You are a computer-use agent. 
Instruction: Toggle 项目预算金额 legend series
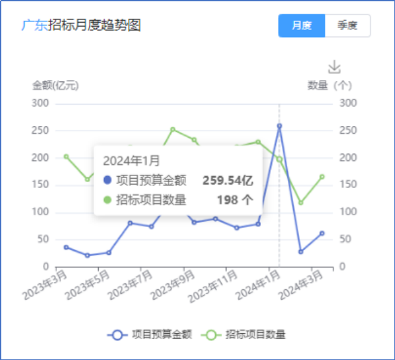[x=149, y=335]
